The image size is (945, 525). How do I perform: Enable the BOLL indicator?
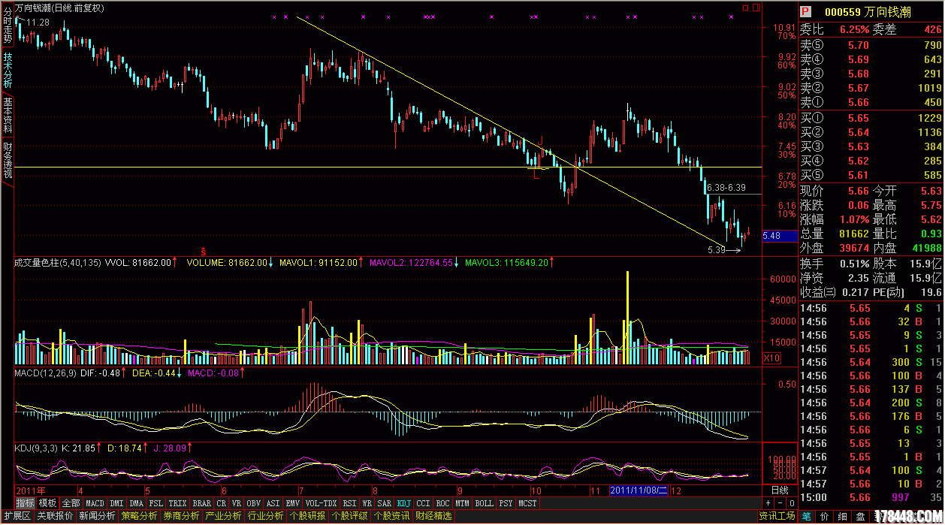coord(484,503)
